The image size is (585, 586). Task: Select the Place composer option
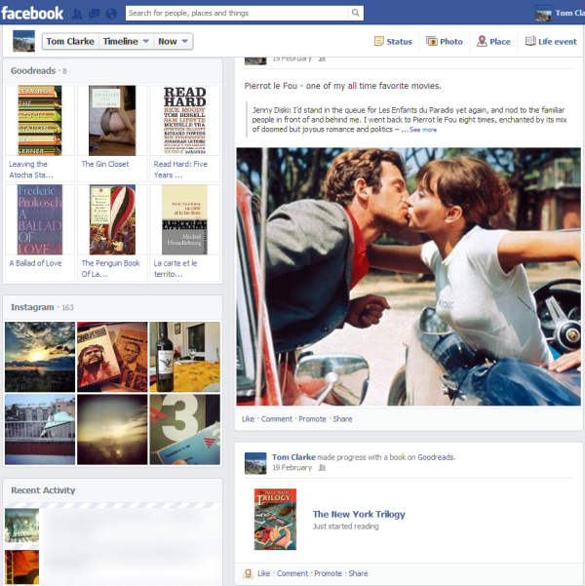coord(493,42)
